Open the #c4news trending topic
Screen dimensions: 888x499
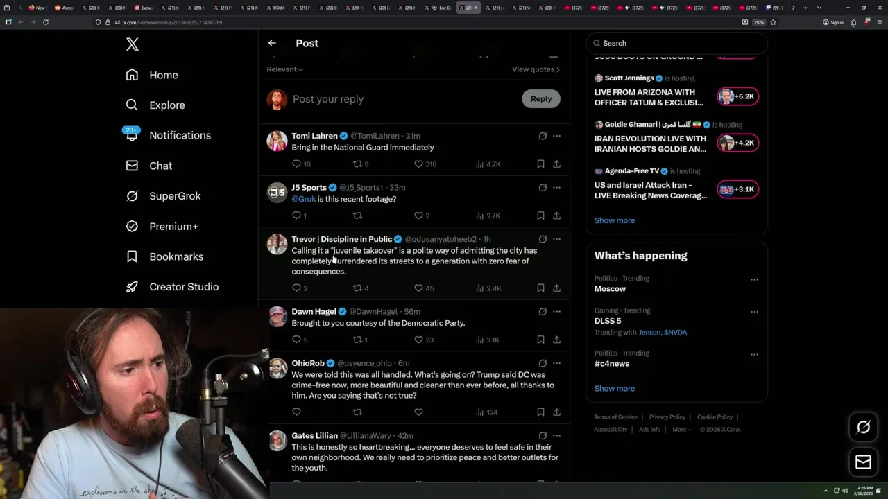612,363
